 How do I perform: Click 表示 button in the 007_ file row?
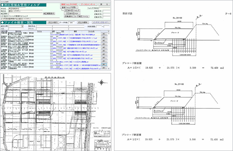coord(104,58)
